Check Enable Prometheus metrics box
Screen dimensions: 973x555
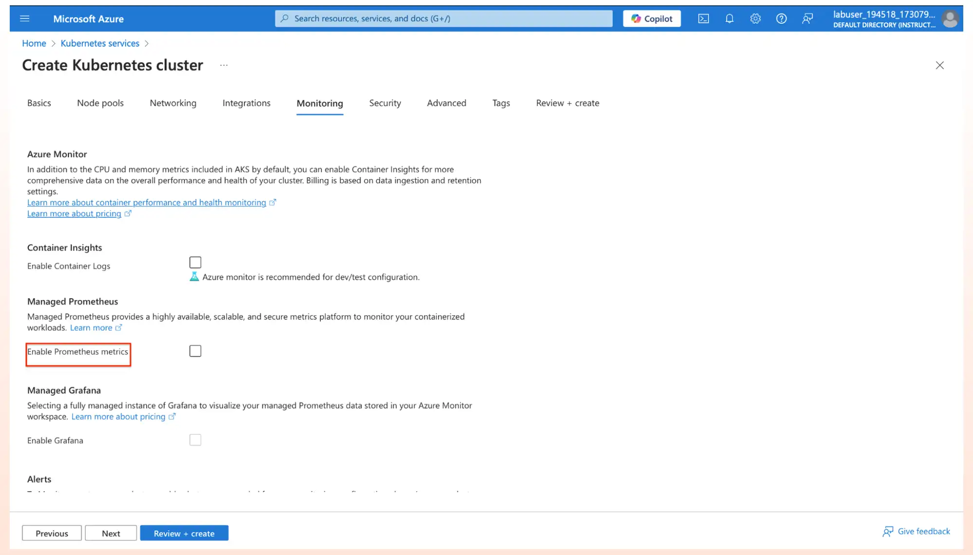click(x=195, y=351)
